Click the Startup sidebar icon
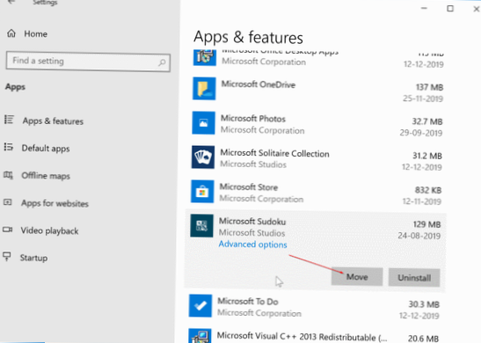Image resolution: width=481 pixels, height=343 pixels. point(7,256)
